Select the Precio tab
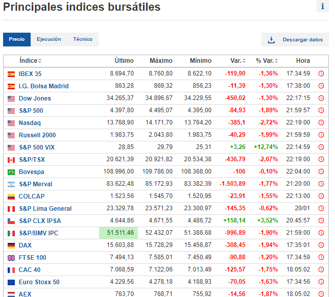 (17, 39)
